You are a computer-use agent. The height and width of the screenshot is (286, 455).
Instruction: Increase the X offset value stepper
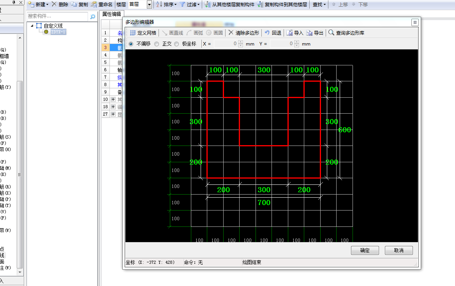pyautogui.click(x=241, y=42)
